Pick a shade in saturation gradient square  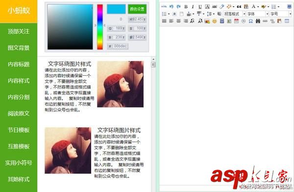[70, 27]
